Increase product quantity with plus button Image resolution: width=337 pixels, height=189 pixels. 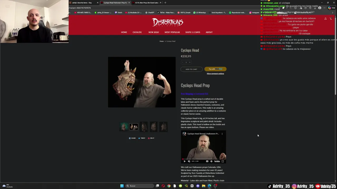point(190,62)
